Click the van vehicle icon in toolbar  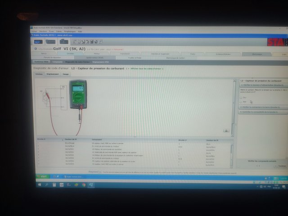(51, 42)
